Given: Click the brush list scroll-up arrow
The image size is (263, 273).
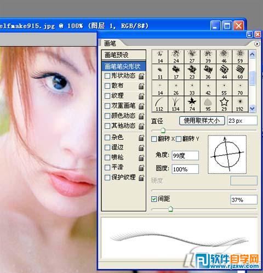Looking at the screenshot, I should (252, 54).
